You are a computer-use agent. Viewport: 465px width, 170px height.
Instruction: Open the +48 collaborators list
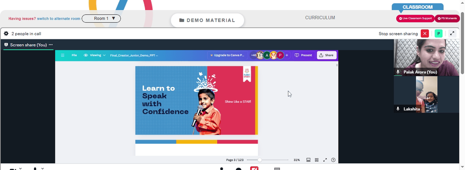(x=253, y=55)
